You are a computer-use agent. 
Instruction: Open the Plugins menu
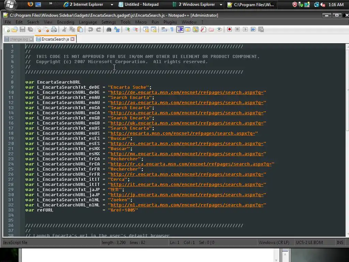(x=170, y=22)
